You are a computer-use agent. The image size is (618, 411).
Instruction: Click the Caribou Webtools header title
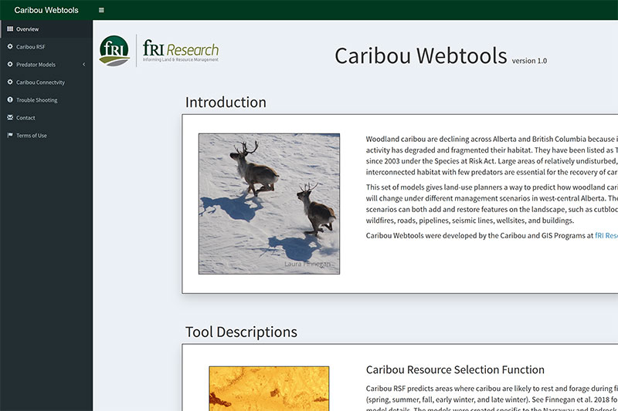coord(46,10)
